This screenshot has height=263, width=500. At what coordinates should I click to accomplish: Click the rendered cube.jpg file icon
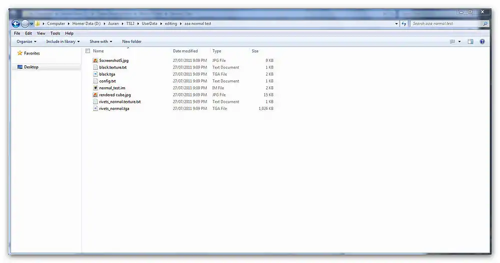click(95, 95)
